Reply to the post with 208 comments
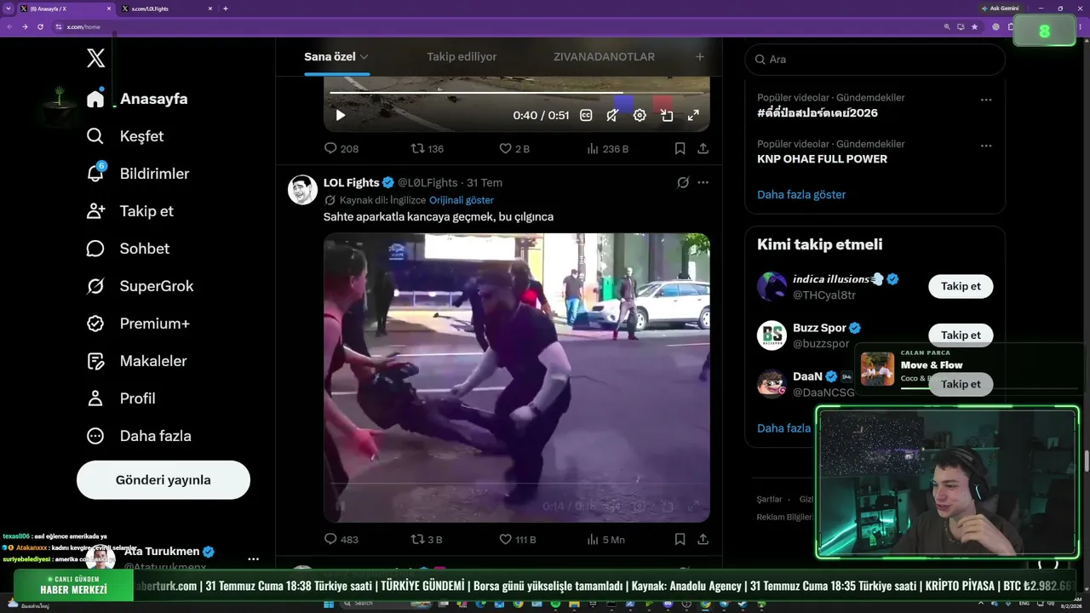The width and height of the screenshot is (1090, 613). [x=341, y=148]
